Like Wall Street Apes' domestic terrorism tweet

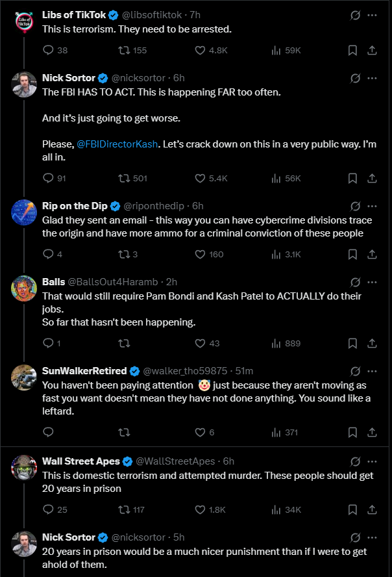[x=210, y=509]
